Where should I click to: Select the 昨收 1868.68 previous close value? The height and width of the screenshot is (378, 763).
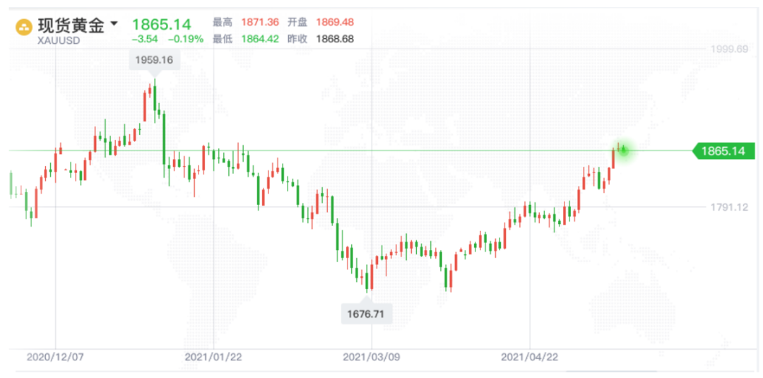[x=335, y=40]
